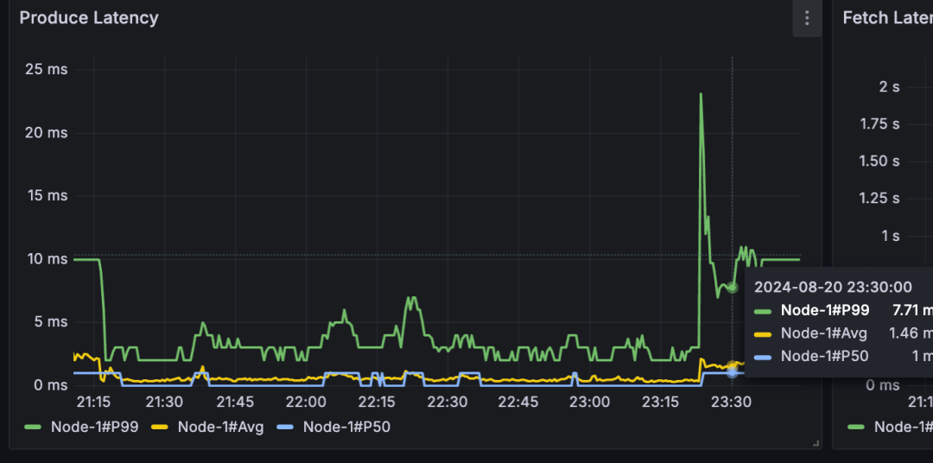Click the 15 ms y-axis label
This screenshot has height=463, width=933.
coord(48,196)
